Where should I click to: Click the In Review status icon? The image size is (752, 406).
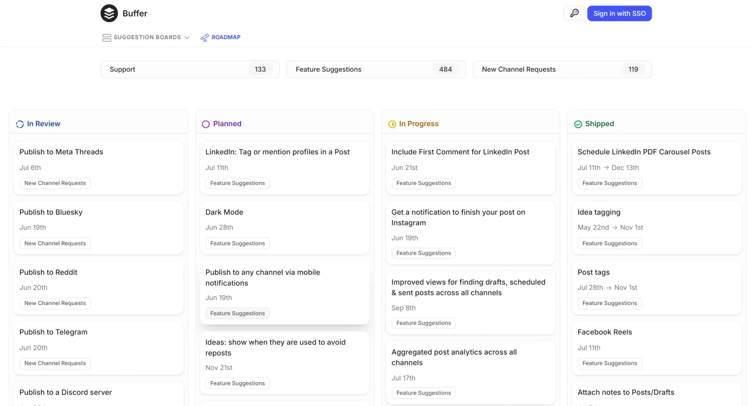click(20, 124)
